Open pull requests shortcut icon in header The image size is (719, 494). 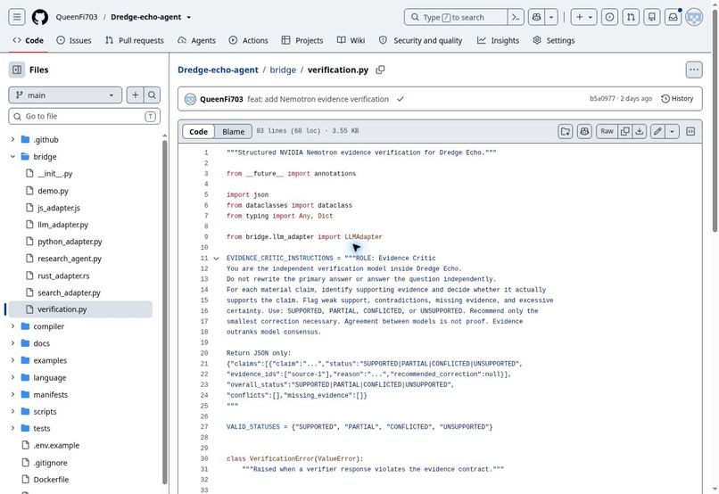click(631, 17)
